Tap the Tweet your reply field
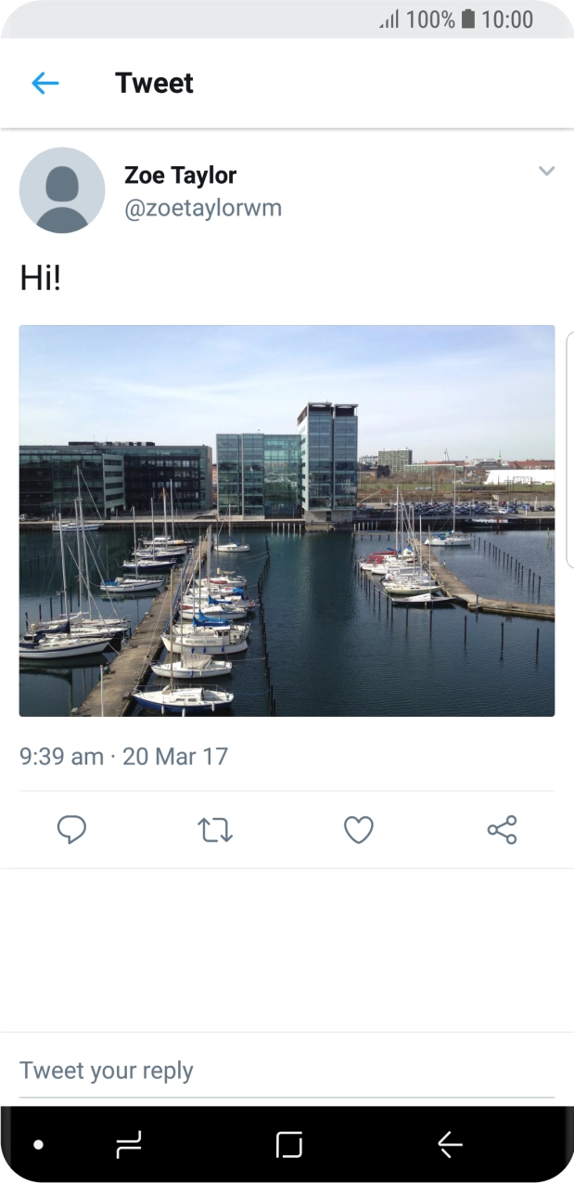 coord(287,1071)
